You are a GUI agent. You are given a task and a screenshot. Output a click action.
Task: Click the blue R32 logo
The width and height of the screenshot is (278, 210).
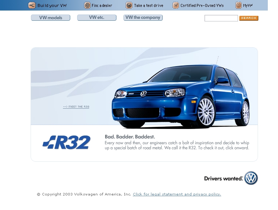pyautogui.click(x=66, y=142)
